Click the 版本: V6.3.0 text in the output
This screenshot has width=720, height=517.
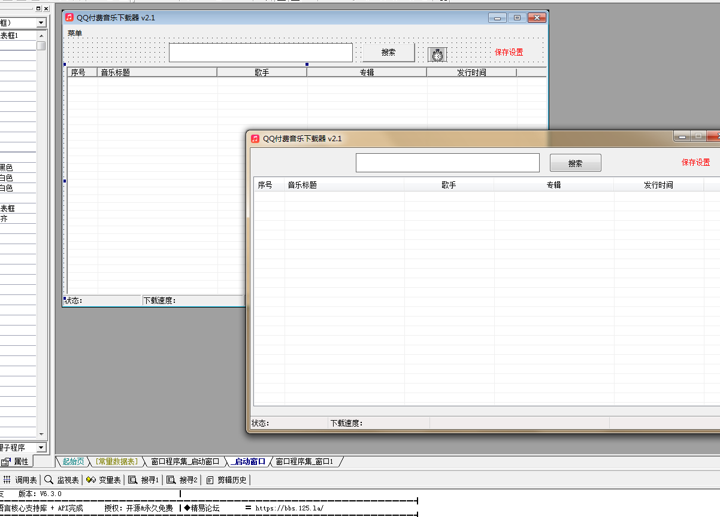click(x=40, y=494)
